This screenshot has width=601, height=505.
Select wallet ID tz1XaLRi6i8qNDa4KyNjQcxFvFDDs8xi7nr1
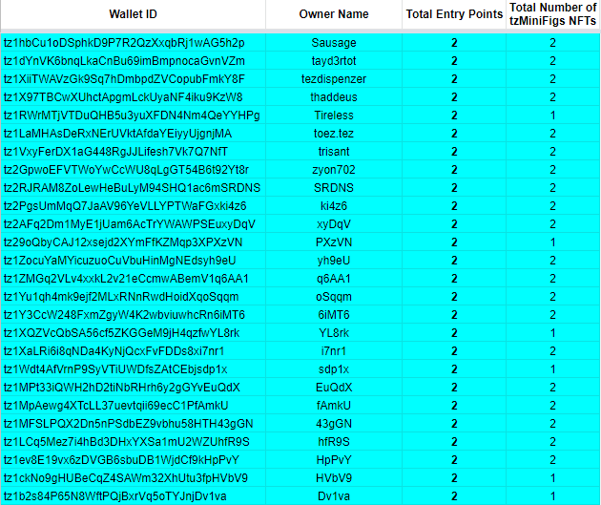[x=133, y=351]
